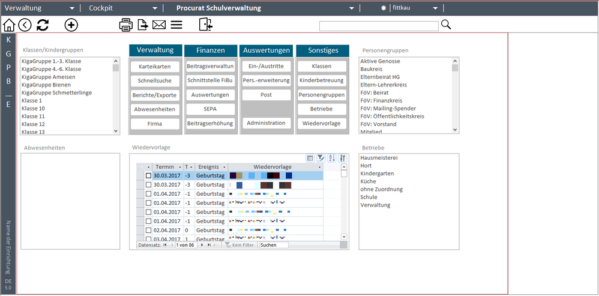Image resolution: width=599 pixels, height=296 pixels.
Task: Go to the Home screen icon
Action: coord(9,25)
